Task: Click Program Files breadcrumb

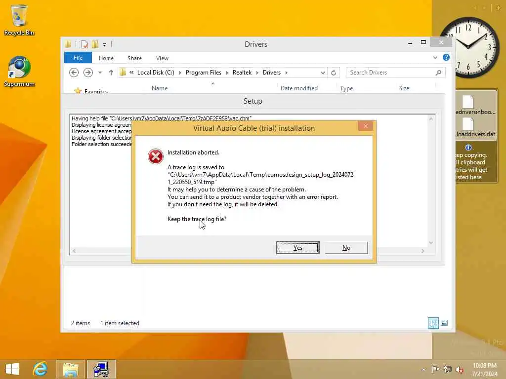Action: click(203, 73)
